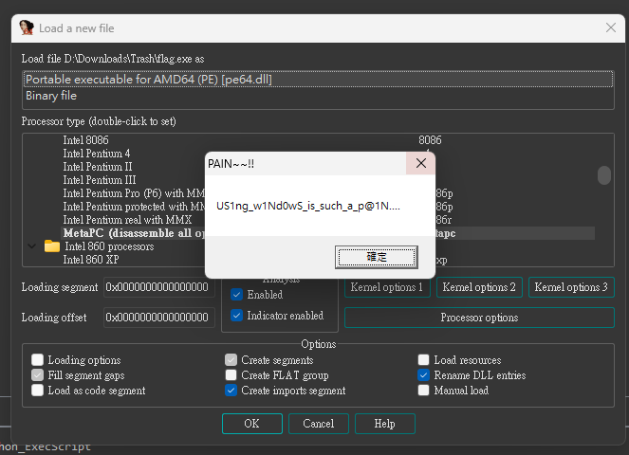Toggle Fill segment gaps checkbox
Viewport: 629px width, 455px height.
tap(37, 375)
